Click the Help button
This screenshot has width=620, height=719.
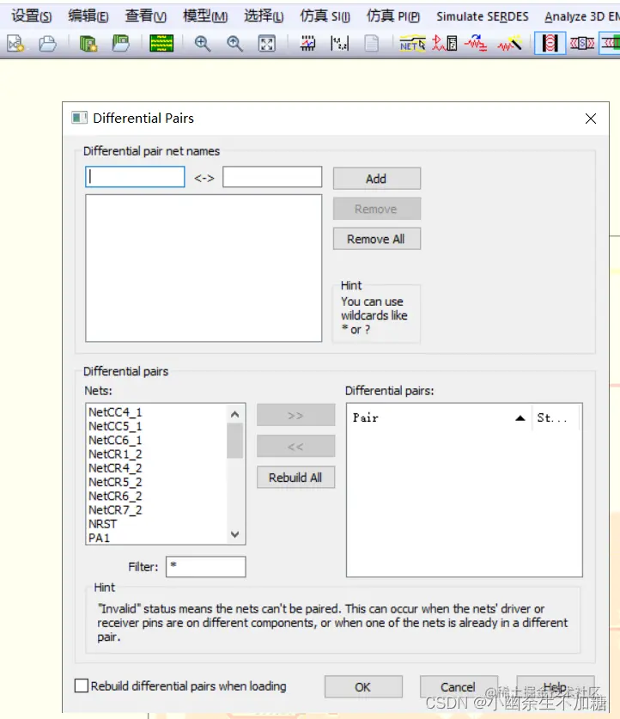[556, 687]
